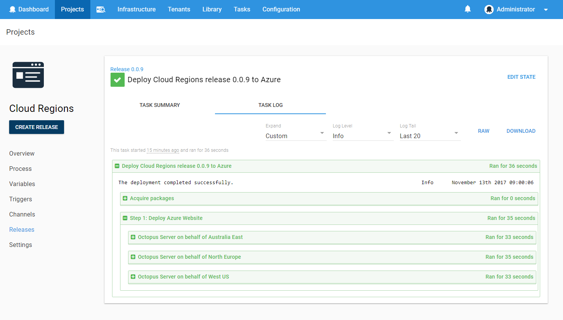Screen dimensions: 563x320
Task: Collapse the top-level Deploy Cloud Regions log
Action: pyautogui.click(x=117, y=166)
